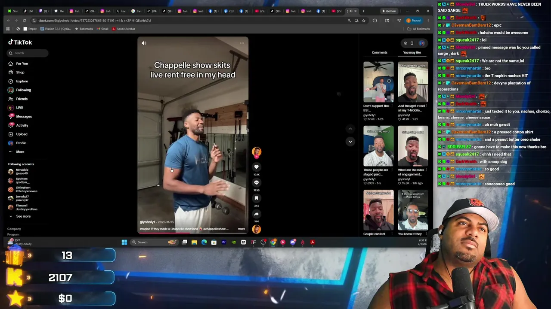551x309 pixels.
Task: Open 'Just thought I'd let all my T-Mobile' video
Action: coord(413,82)
